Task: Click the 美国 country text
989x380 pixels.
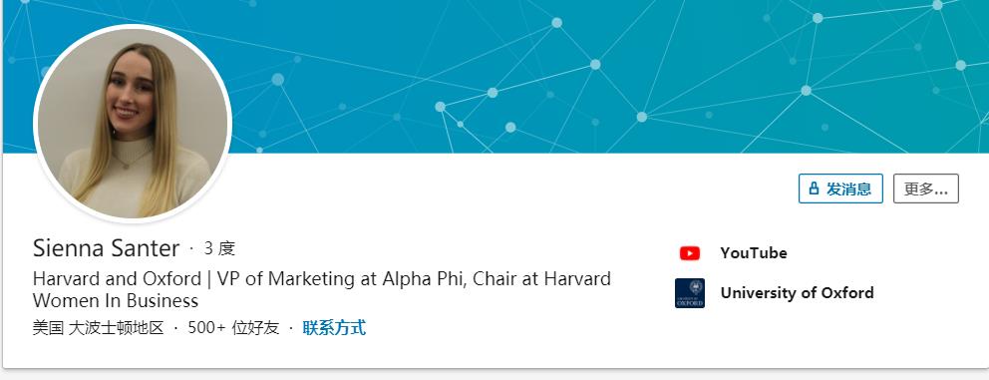Action: point(48,327)
